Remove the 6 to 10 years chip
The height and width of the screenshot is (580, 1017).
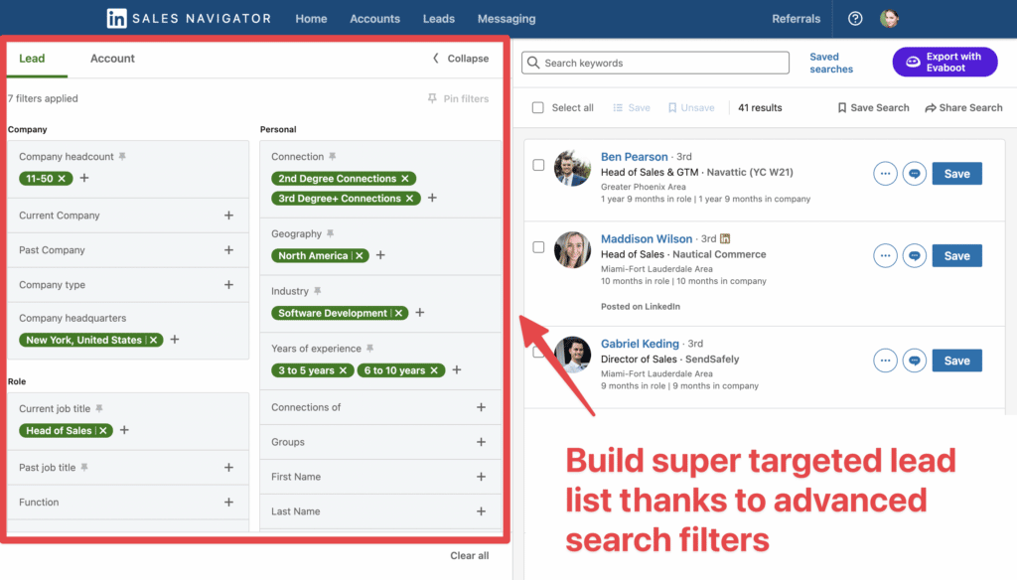(435, 370)
